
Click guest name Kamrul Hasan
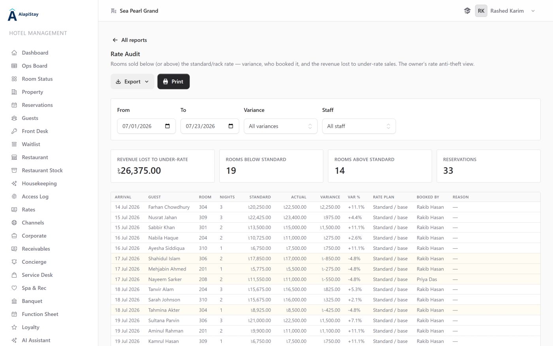click(163, 341)
